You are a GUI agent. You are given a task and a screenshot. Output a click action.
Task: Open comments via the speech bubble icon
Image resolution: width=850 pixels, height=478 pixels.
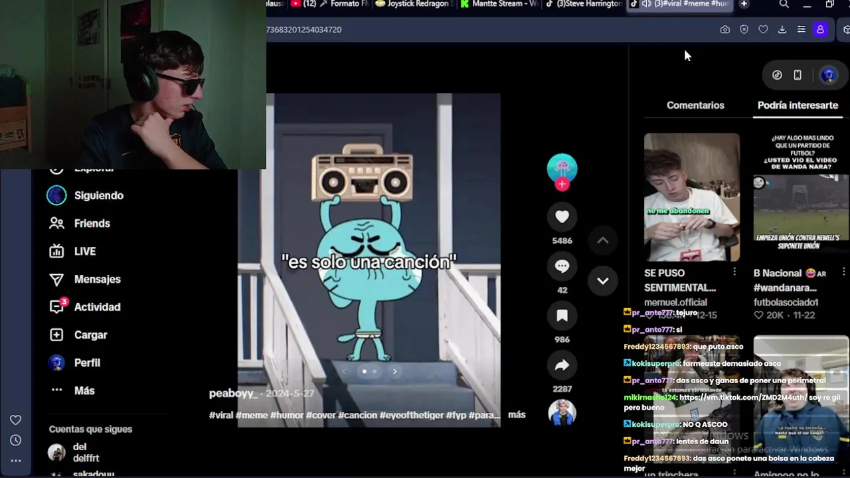(x=562, y=266)
